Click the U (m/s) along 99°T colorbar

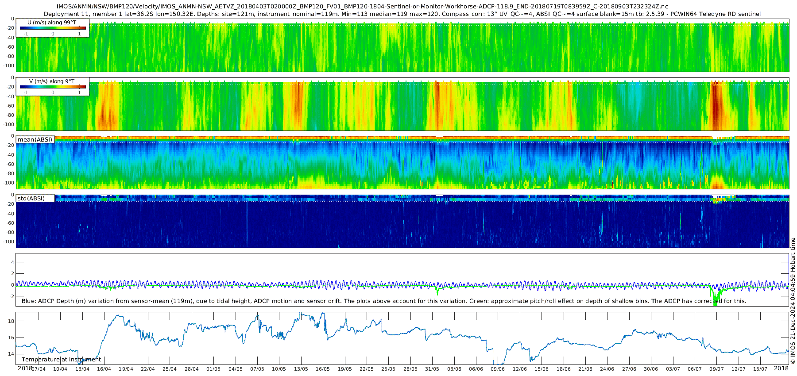pyautogui.click(x=53, y=28)
